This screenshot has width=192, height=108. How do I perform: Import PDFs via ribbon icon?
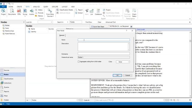tap(19, 12)
